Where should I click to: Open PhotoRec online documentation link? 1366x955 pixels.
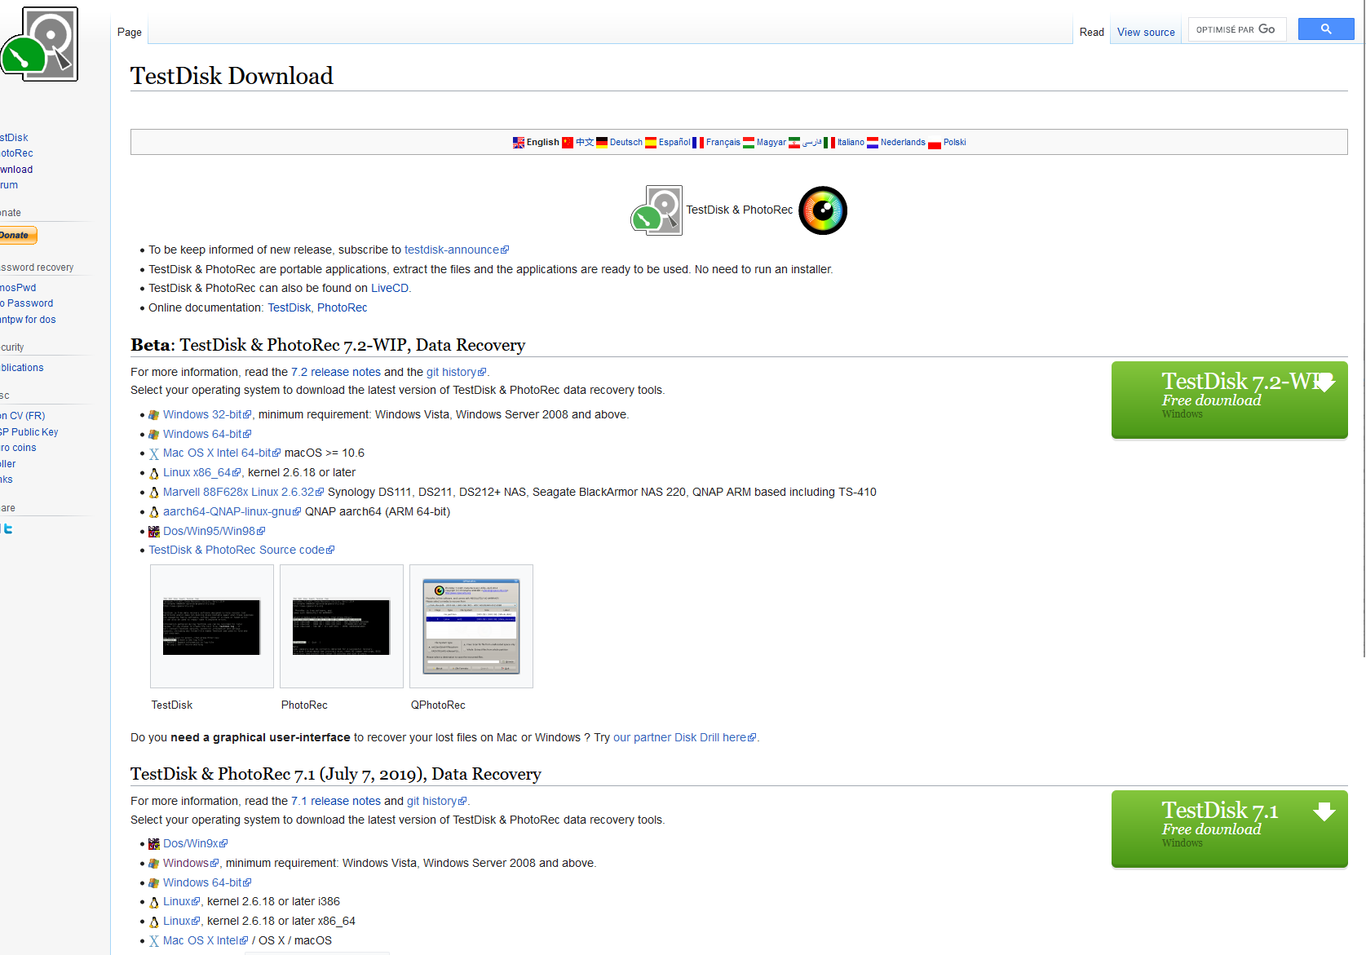coord(343,307)
